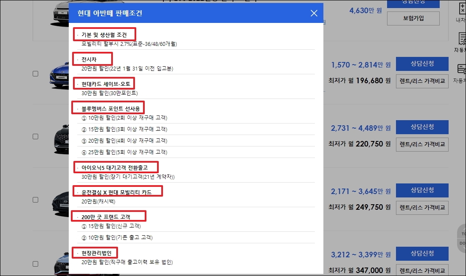This screenshot has height=276, width=466.
Task: Click the 최저가 월 196,680 원 text
Action: tap(359, 81)
